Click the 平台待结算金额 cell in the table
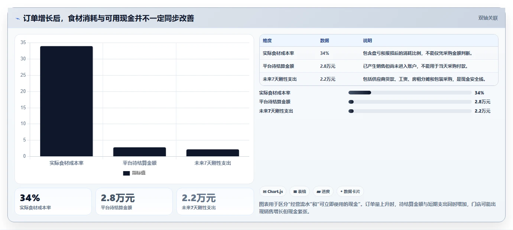 278,66
